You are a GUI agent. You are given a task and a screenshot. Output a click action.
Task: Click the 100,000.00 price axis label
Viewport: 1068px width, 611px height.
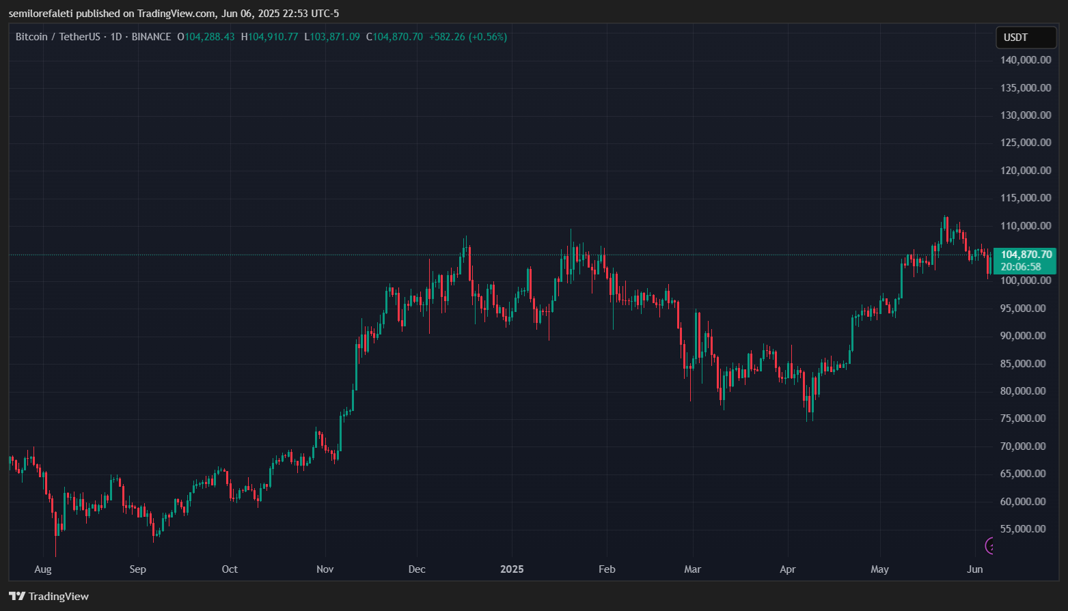coord(1026,281)
